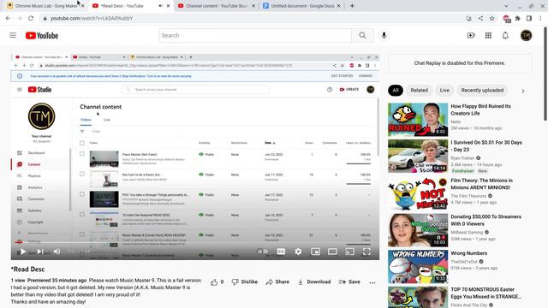Open the Create video camera icon
The height and width of the screenshot is (308, 548).
point(471,35)
